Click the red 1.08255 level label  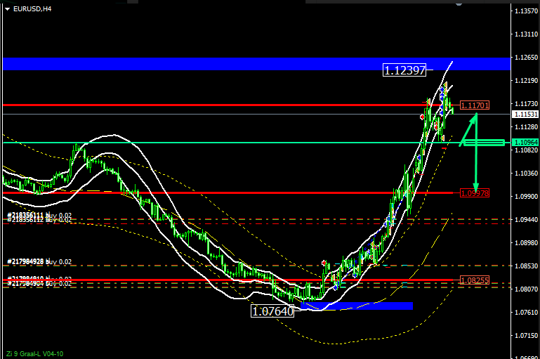pyautogui.click(x=475, y=280)
